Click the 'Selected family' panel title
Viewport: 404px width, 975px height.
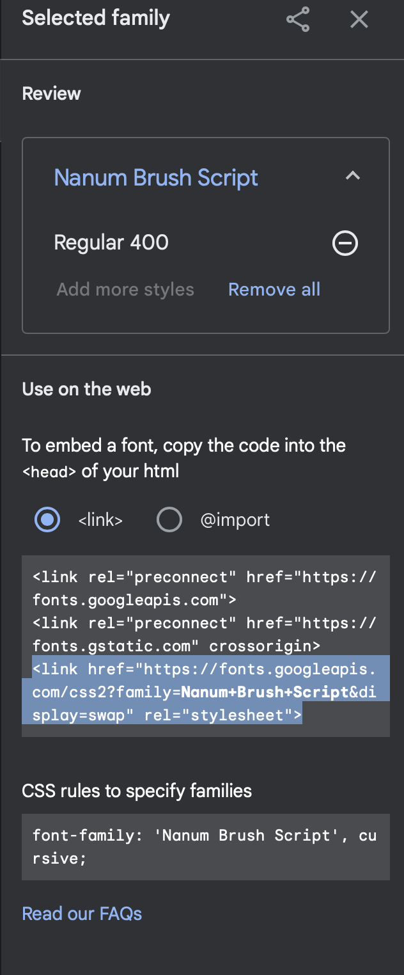[x=96, y=18]
